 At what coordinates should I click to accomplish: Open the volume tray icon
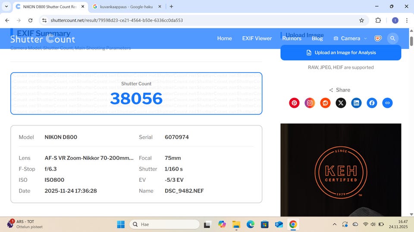[x=373, y=224]
